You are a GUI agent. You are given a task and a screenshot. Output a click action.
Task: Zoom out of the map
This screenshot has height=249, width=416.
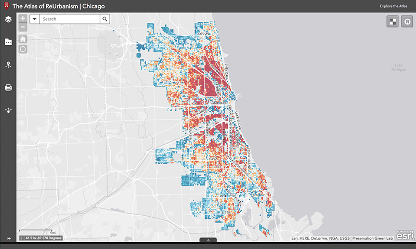(x=23, y=27)
